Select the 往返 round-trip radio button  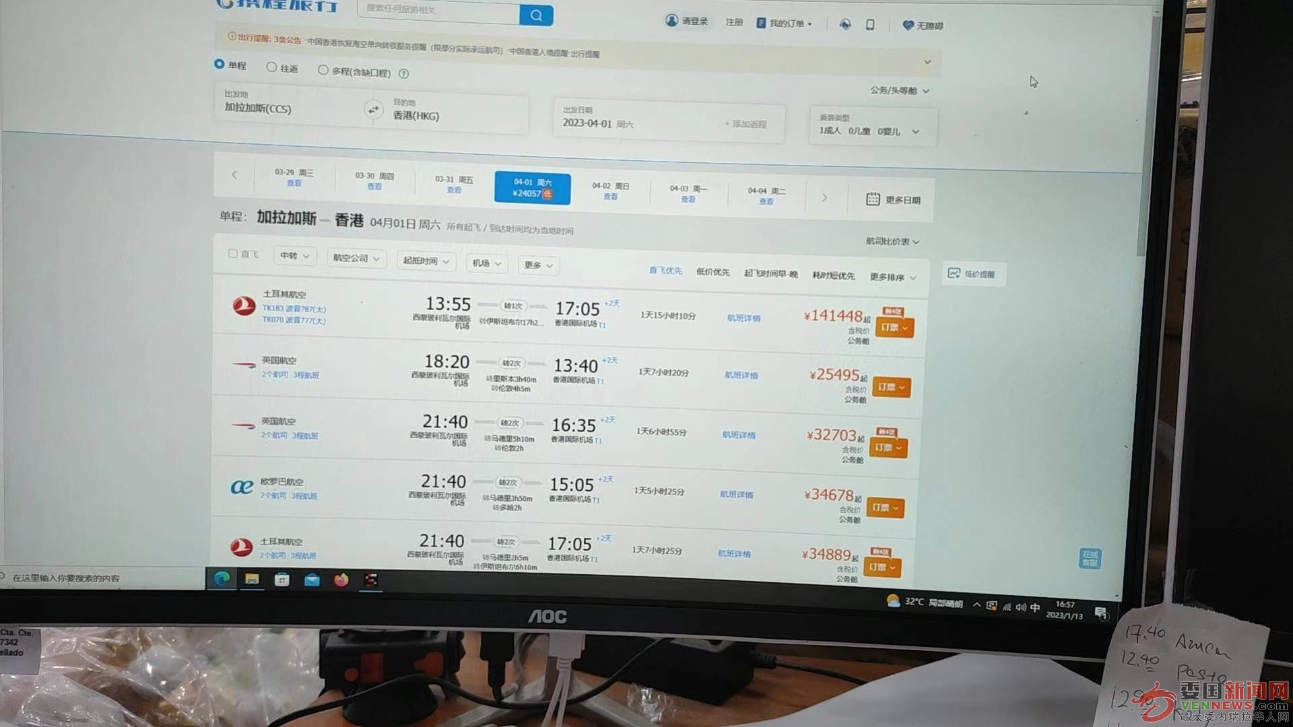click(271, 67)
